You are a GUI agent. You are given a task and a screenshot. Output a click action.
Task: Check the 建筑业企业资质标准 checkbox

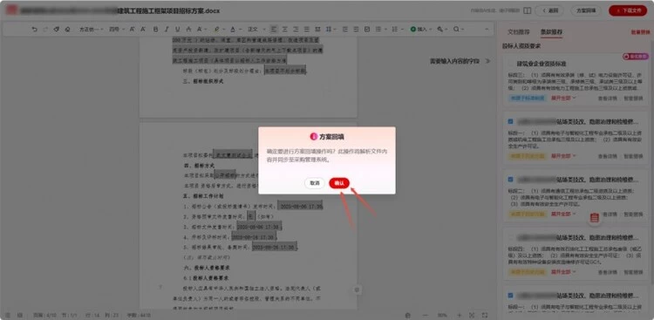coord(510,64)
